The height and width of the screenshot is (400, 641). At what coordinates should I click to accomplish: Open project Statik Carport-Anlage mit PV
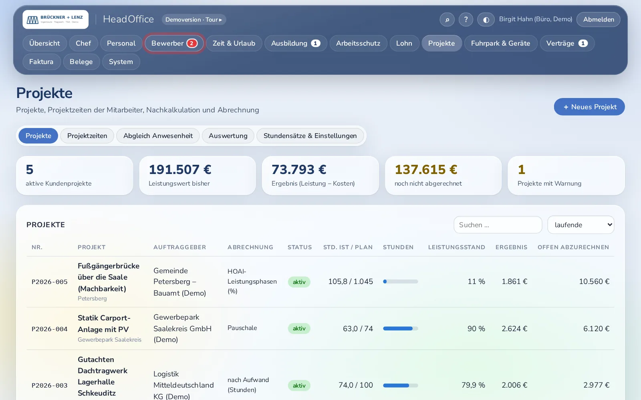104,324
